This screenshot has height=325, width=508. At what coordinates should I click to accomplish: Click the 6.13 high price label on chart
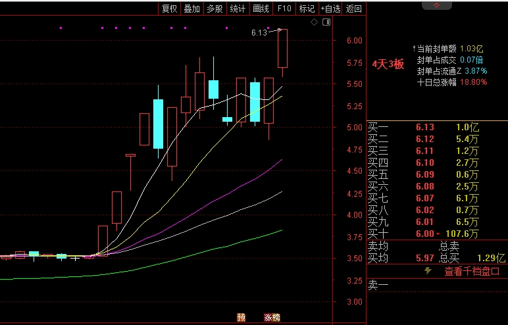pyautogui.click(x=259, y=33)
